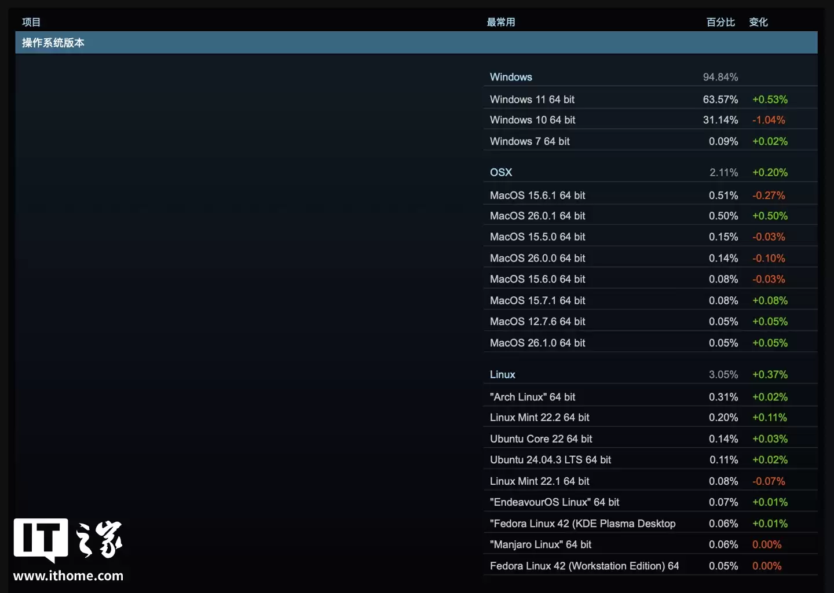Expand the OSX category heading
The width and height of the screenshot is (834, 593).
click(x=501, y=172)
